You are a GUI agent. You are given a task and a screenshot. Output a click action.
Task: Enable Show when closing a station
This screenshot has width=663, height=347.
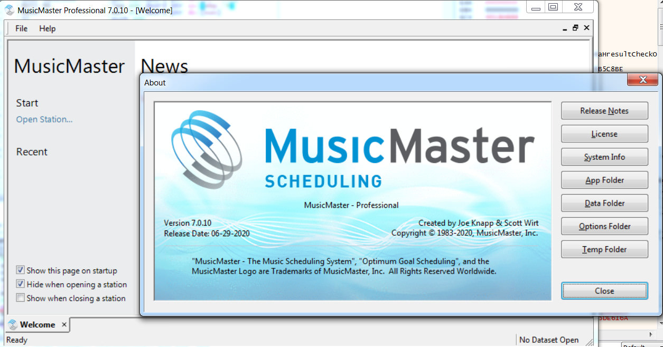(20, 298)
